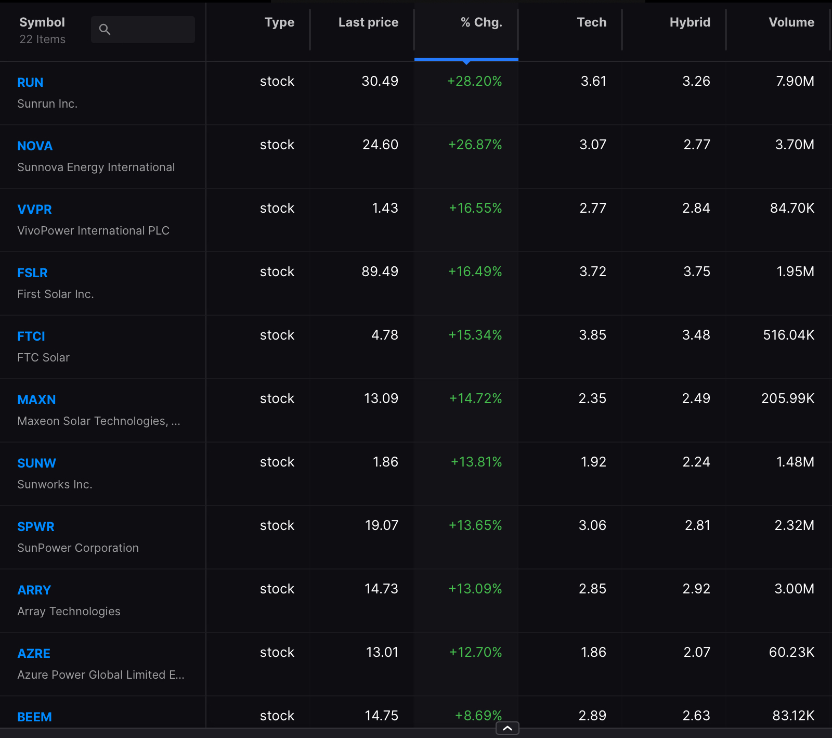Open NOVA ticker link
The image size is (832, 738).
click(x=35, y=146)
